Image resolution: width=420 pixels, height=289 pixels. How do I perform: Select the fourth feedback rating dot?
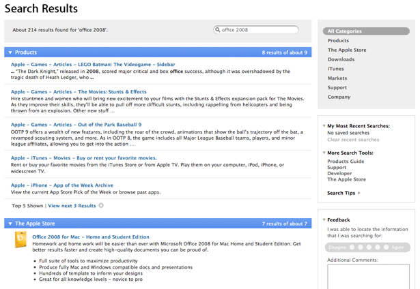(x=378, y=247)
